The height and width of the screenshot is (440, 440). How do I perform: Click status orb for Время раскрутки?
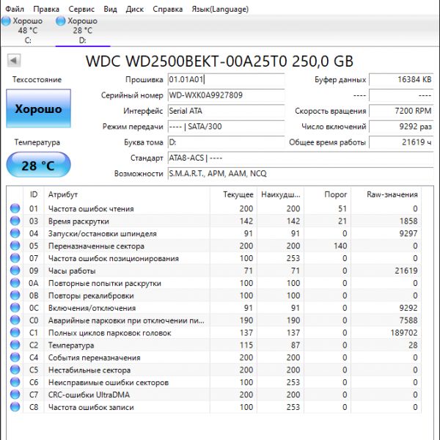tap(15, 221)
